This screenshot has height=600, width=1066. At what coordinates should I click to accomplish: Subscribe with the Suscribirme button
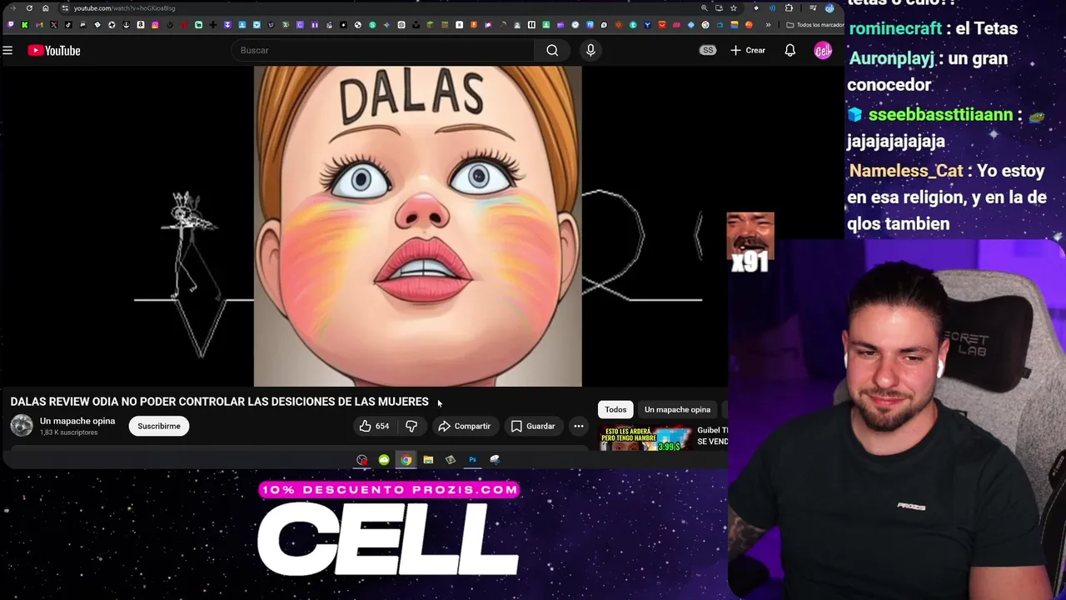point(159,426)
